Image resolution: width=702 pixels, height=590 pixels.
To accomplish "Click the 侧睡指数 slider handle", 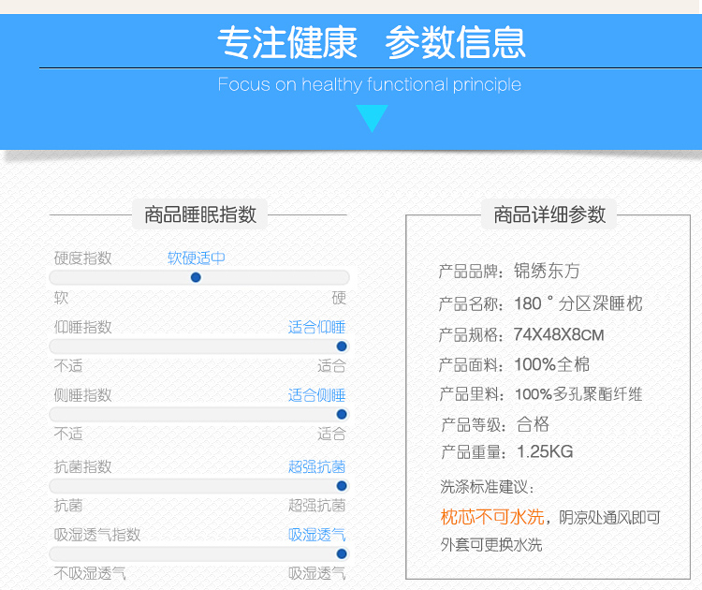I will (342, 414).
